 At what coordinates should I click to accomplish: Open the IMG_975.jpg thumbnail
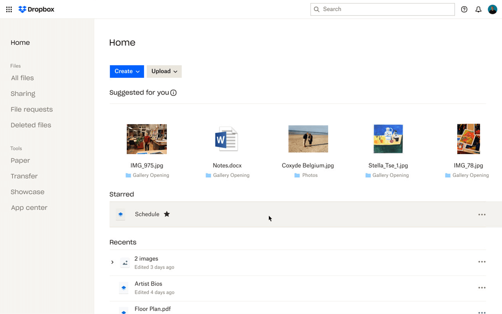pyautogui.click(x=147, y=139)
